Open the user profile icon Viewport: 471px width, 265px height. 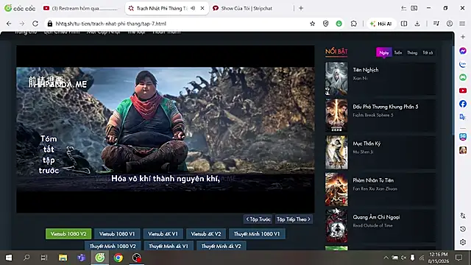(450, 24)
